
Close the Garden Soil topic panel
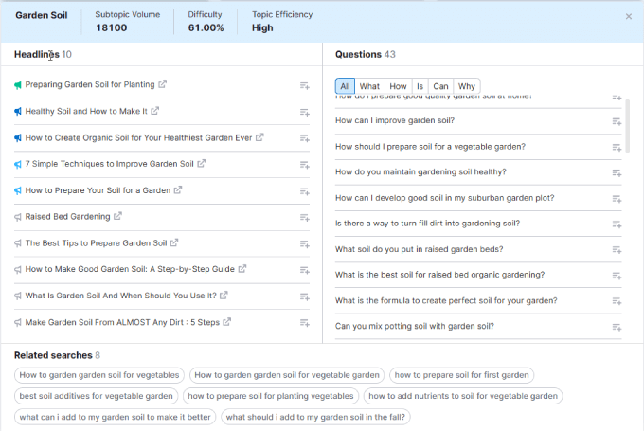629,16
